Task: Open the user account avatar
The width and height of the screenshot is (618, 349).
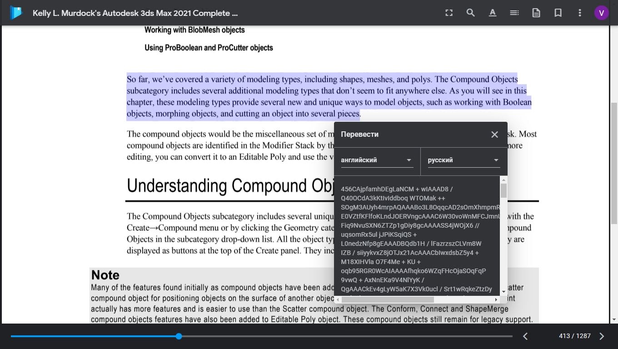Action: tap(602, 13)
